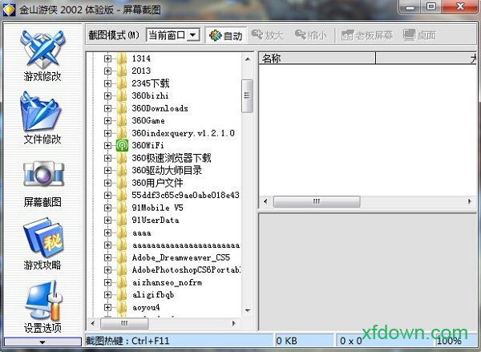481x352 pixels.
Task: Click folder tree scroll up arrow
Action: pyautogui.click(x=248, y=59)
